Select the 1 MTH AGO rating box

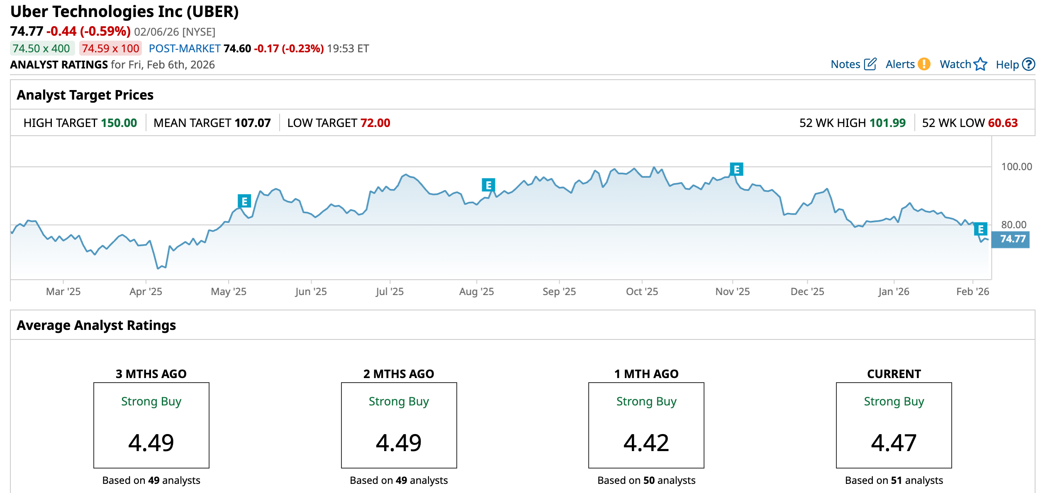click(646, 425)
